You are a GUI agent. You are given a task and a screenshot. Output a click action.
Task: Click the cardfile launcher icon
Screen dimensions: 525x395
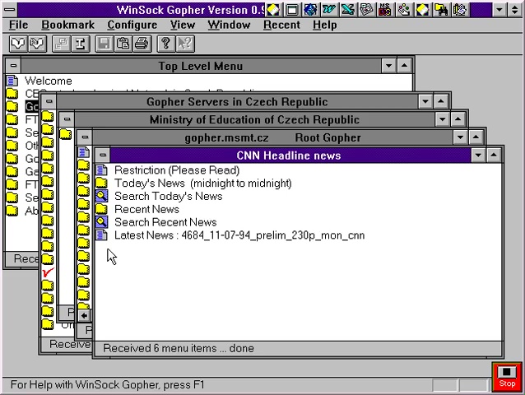pos(367,10)
